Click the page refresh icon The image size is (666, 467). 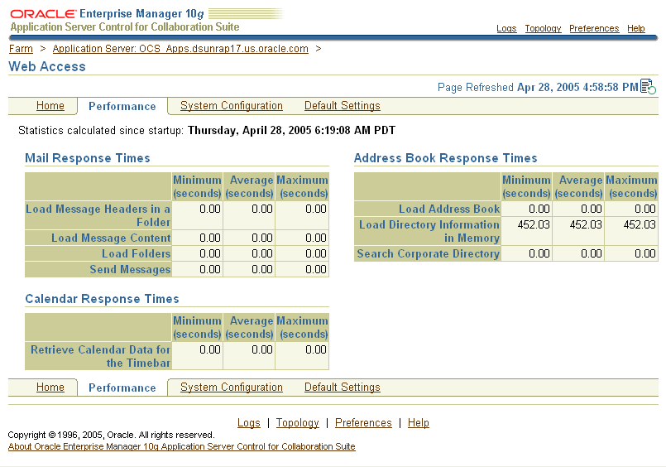tap(648, 87)
